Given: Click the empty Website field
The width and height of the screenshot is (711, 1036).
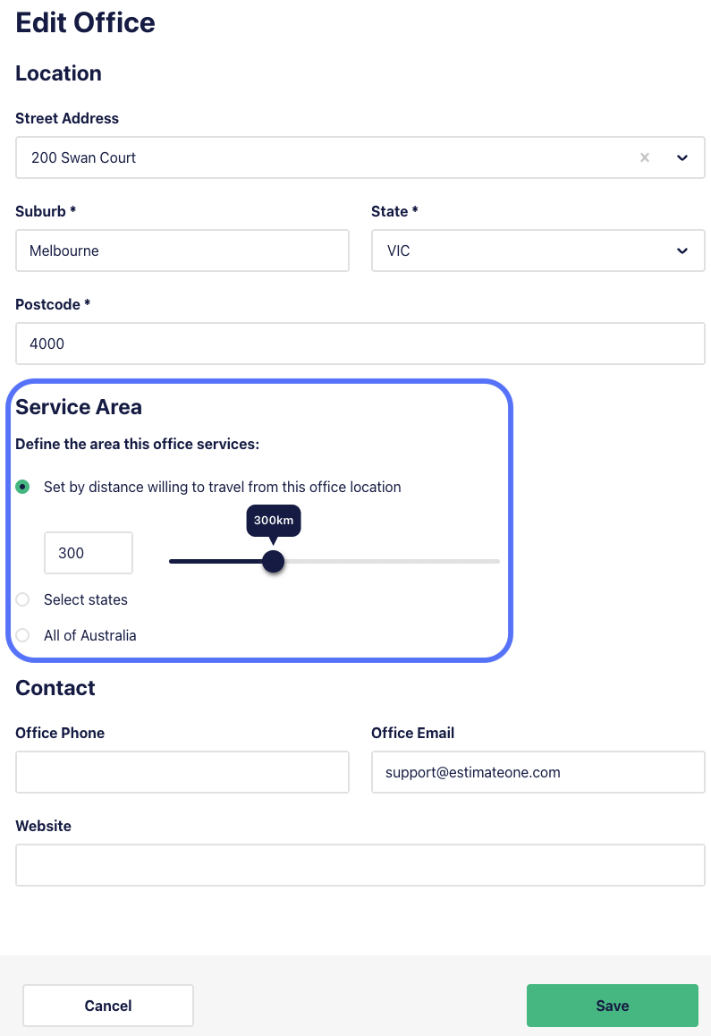Looking at the screenshot, I should [x=360, y=865].
